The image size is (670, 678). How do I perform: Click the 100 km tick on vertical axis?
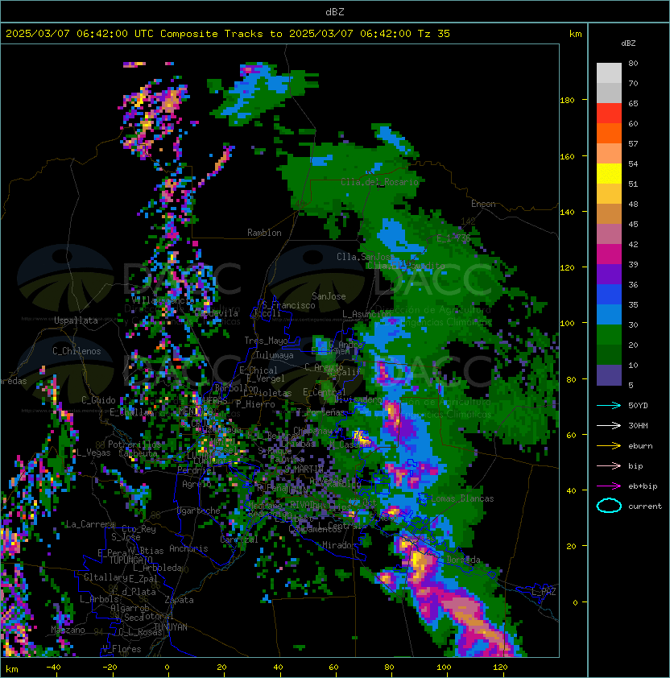click(x=567, y=324)
